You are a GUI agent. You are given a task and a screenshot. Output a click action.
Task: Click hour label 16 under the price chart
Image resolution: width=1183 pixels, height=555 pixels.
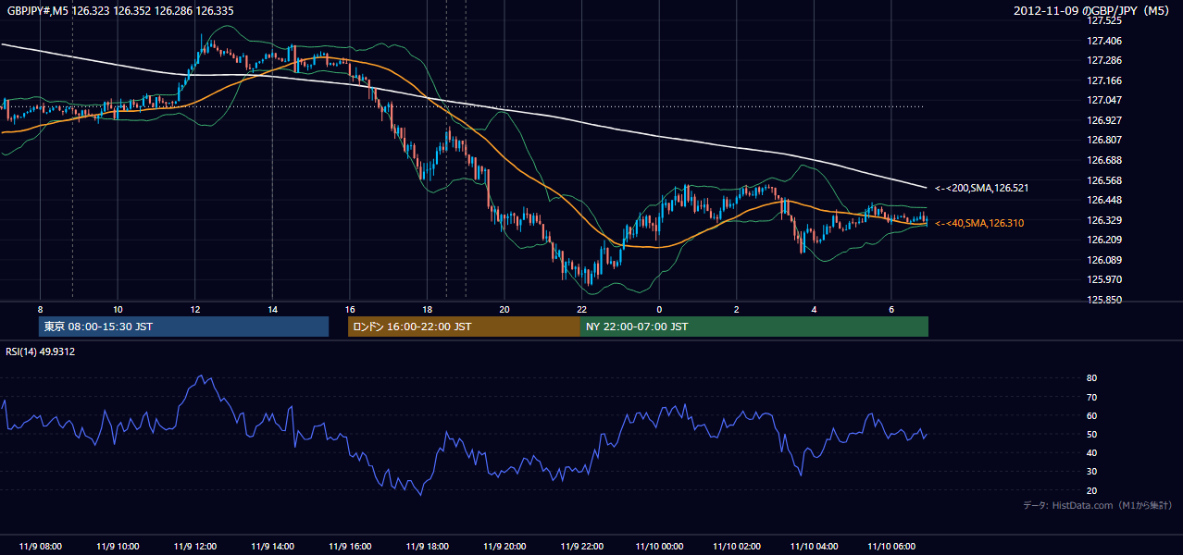pyautogui.click(x=349, y=308)
